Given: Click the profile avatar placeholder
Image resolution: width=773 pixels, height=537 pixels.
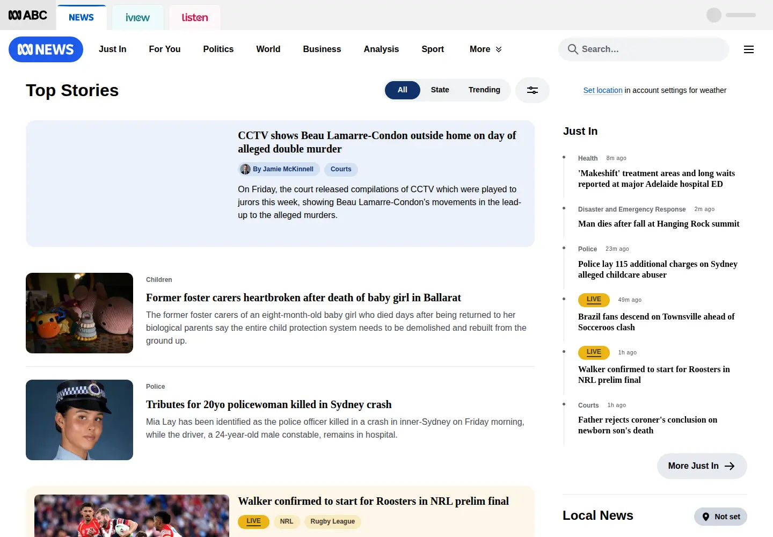Looking at the screenshot, I should click(x=714, y=15).
